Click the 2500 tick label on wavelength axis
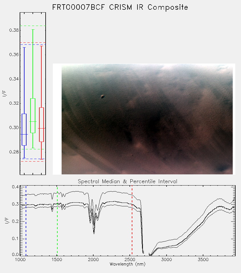The height and width of the screenshot is (273, 241). tap(130, 260)
